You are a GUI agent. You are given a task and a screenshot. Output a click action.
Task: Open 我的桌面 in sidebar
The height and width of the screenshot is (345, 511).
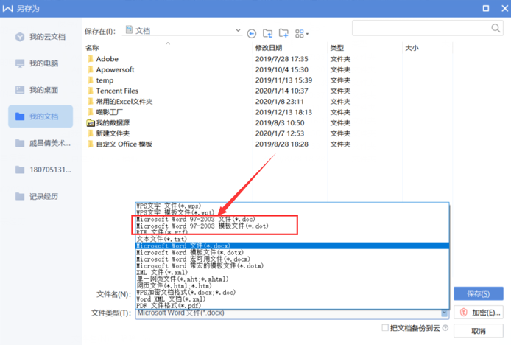point(40,90)
